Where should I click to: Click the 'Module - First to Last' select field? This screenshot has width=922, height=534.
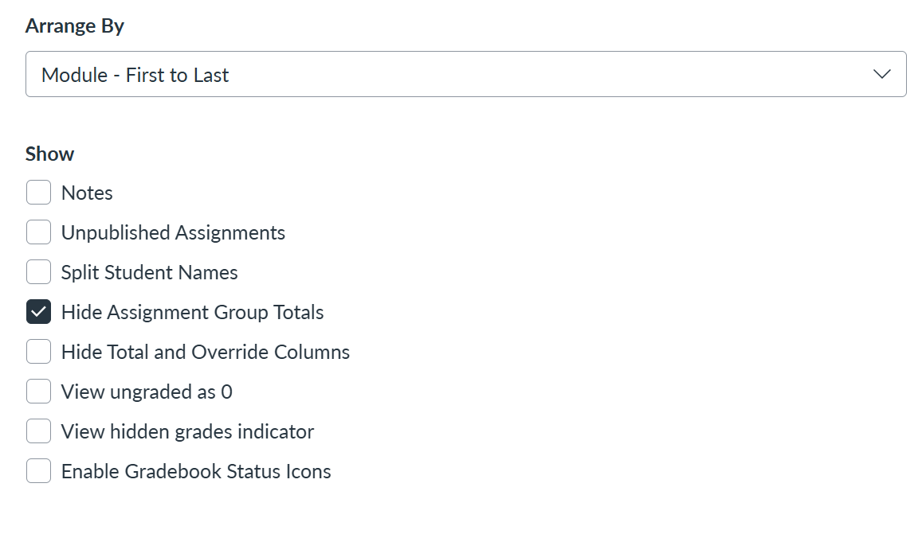[x=465, y=74]
